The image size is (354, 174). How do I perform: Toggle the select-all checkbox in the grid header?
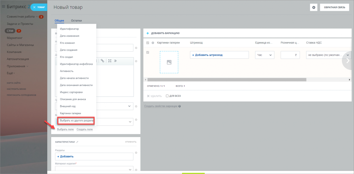tap(147, 43)
